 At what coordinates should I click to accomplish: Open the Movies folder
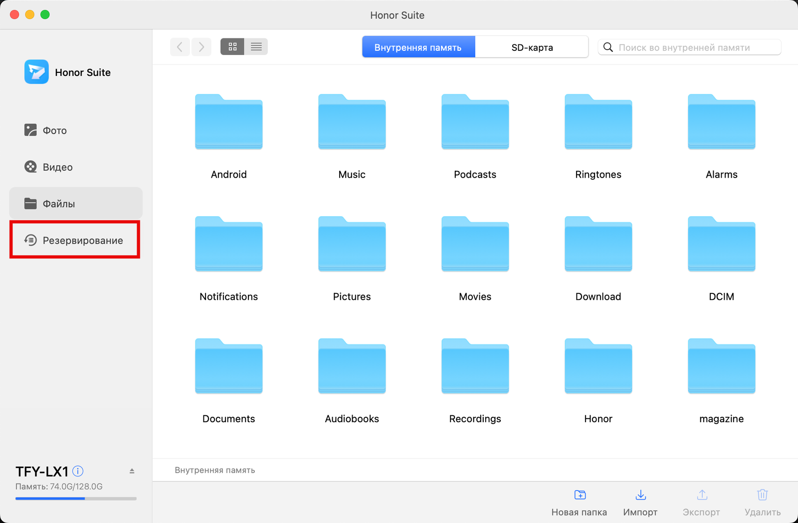[x=475, y=244]
